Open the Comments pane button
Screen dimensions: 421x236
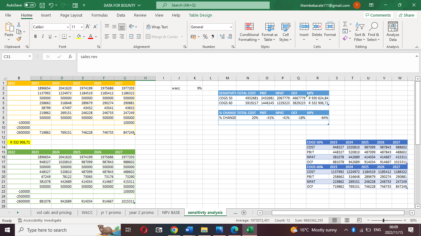[x=378, y=15]
